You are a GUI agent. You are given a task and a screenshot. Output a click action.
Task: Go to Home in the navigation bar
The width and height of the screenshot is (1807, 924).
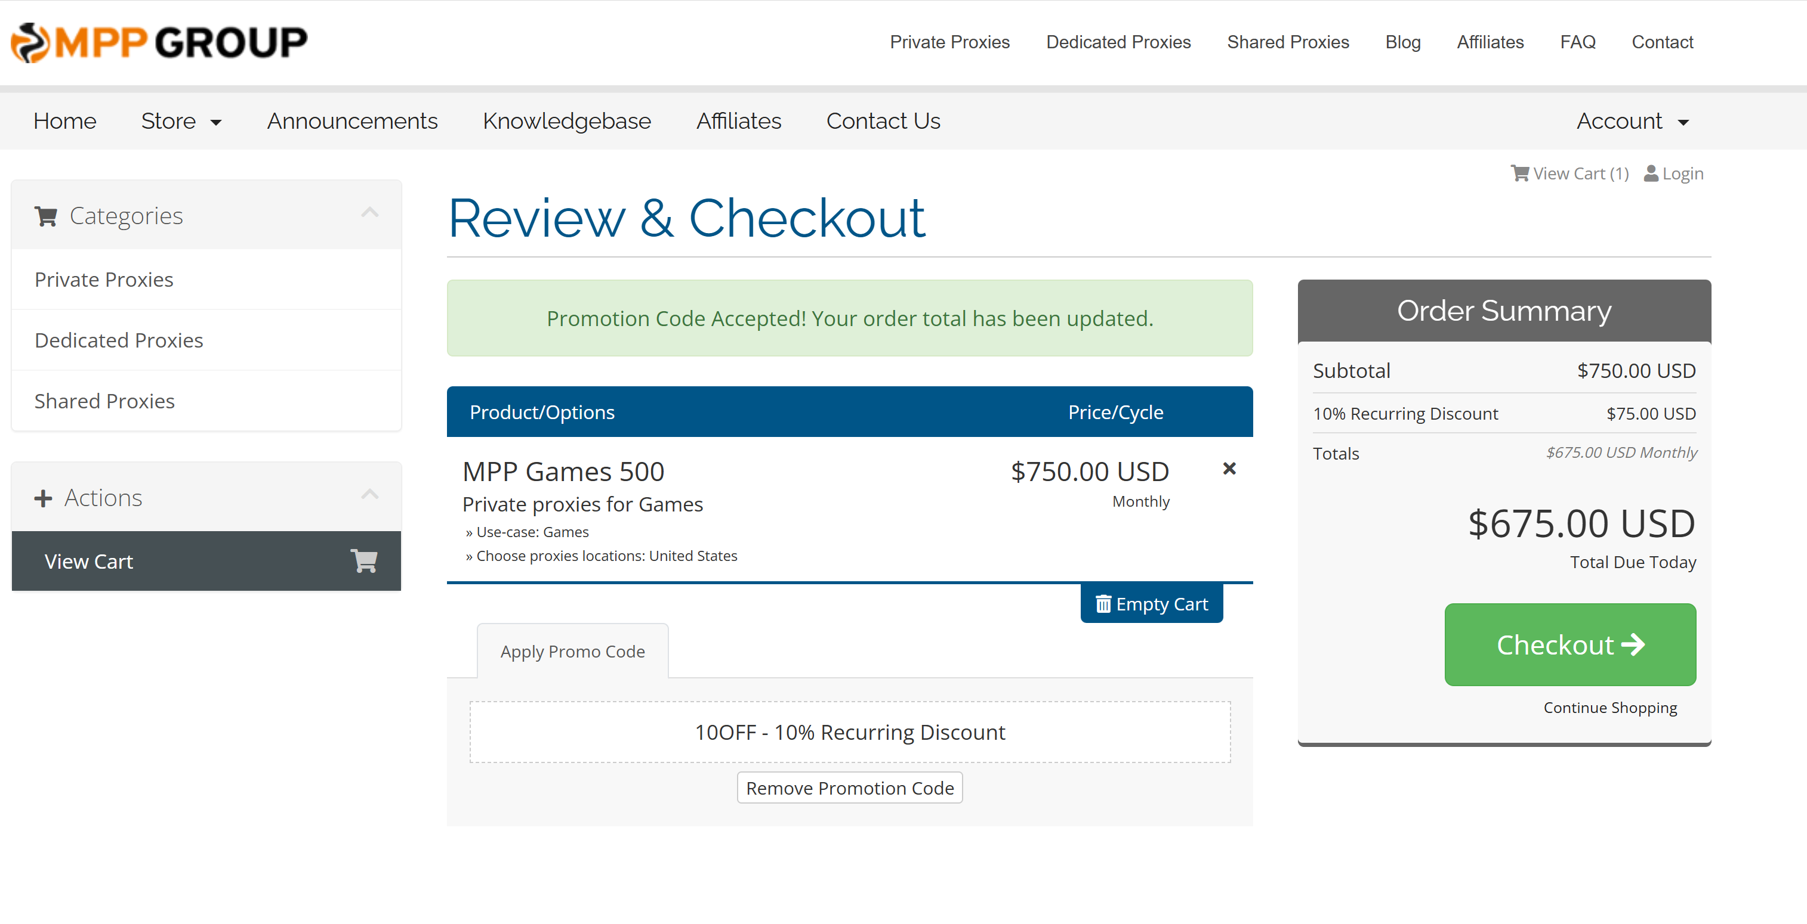(x=64, y=121)
